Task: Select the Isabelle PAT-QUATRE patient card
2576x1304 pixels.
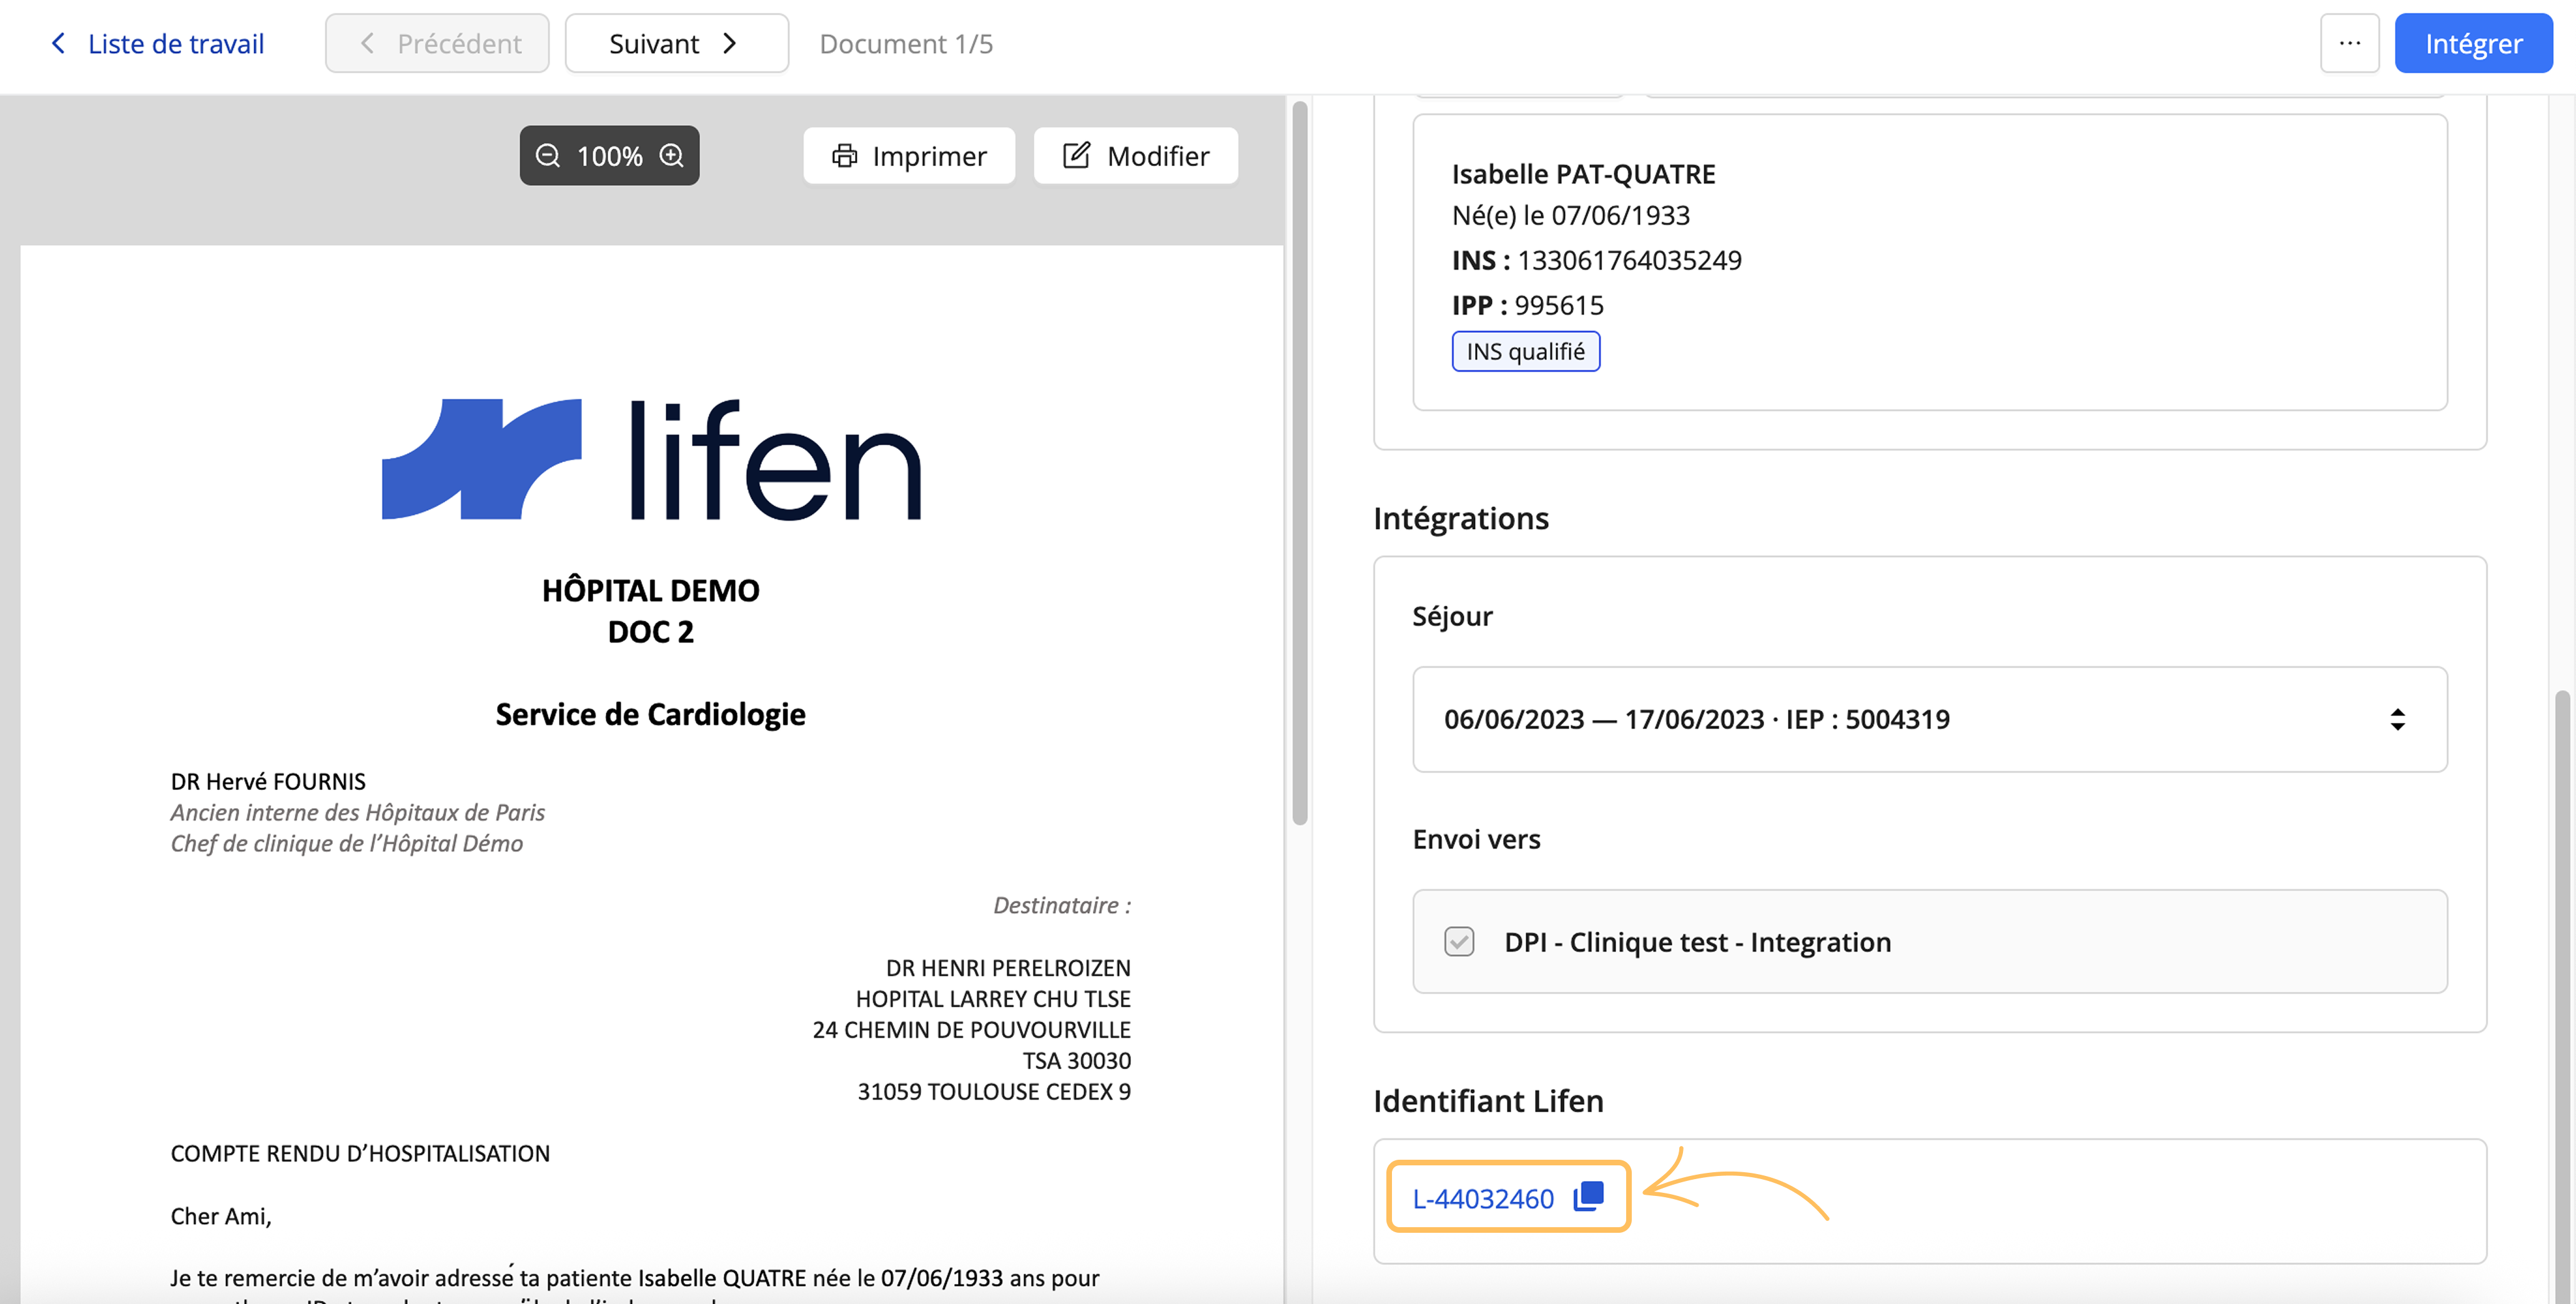Action: [x=1929, y=262]
